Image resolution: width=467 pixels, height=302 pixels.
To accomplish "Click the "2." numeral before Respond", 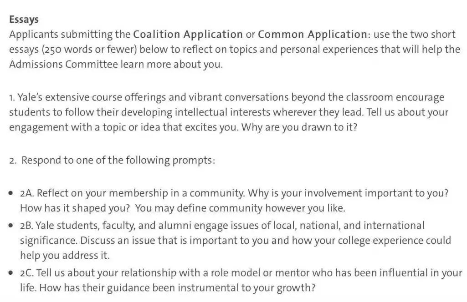I will tap(13, 161).
